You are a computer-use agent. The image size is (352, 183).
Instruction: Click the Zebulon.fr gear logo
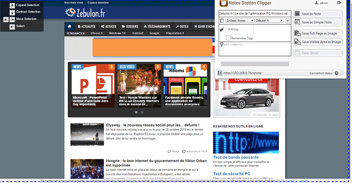tap(70, 12)
